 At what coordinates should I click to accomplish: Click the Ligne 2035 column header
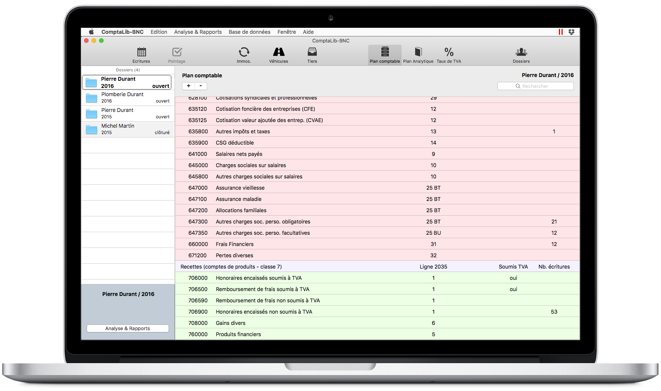[433, 267]
